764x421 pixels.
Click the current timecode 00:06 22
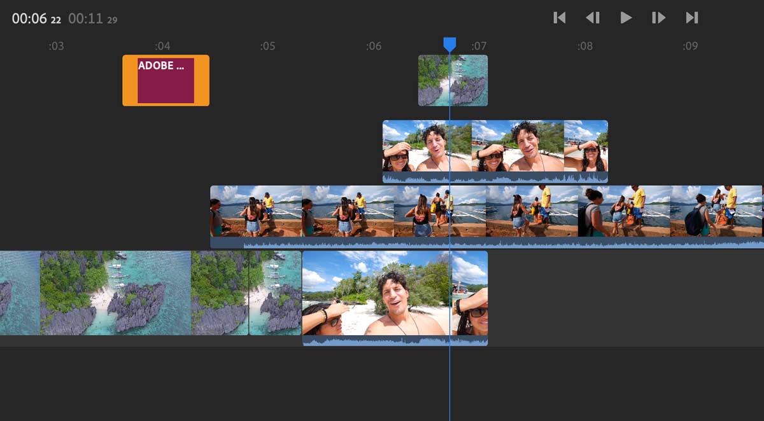(36, 19)
